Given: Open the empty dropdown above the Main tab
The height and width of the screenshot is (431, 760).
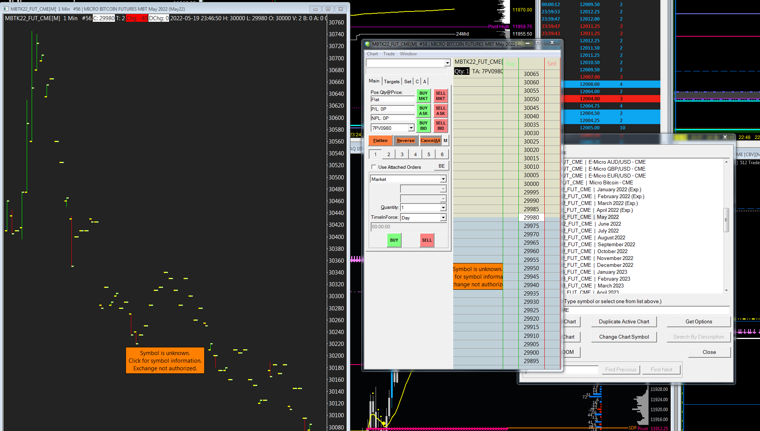Looking at the screenshot, I should pos(447,63).
